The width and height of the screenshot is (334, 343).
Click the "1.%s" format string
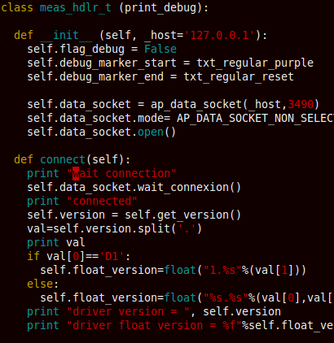[x=223, y=270]
